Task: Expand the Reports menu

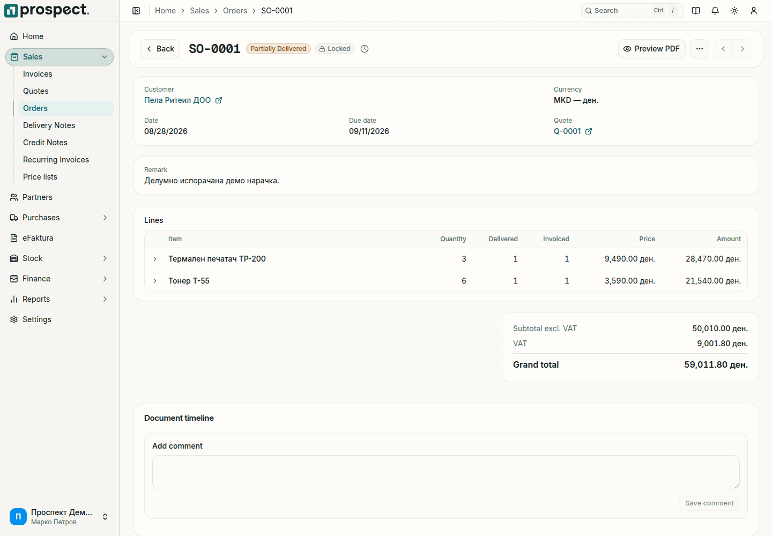Action: pyautogui.click(x=60, y=299)
